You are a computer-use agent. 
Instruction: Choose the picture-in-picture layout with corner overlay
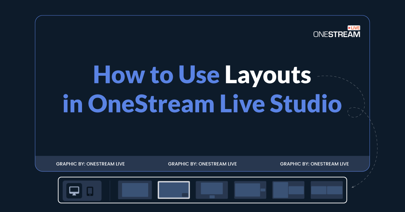(174, 189)
